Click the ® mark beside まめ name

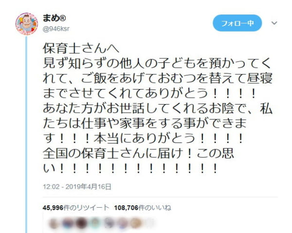[x=63, y=18]
